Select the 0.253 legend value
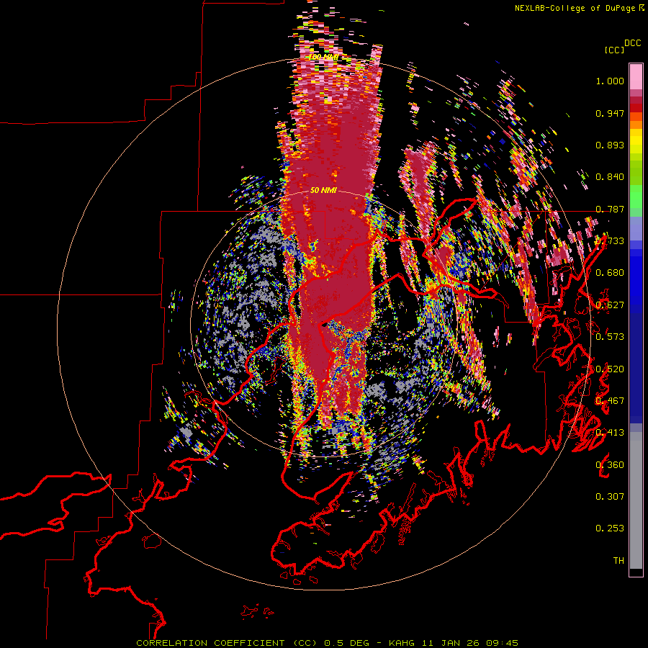 610,528
